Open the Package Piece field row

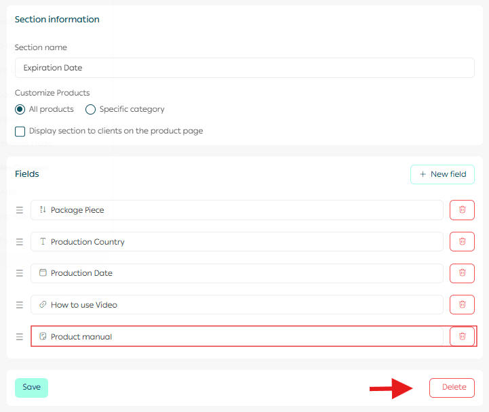(236, 210)
